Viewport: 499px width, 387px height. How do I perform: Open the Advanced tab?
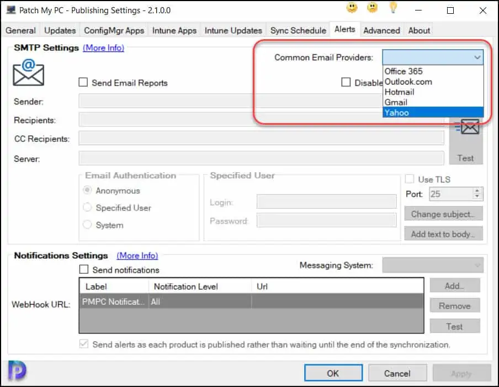[381, 30]
